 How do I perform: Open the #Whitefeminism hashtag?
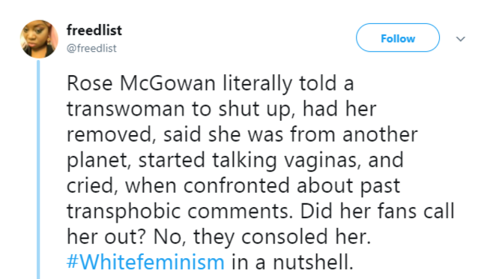tap(145, 262)
